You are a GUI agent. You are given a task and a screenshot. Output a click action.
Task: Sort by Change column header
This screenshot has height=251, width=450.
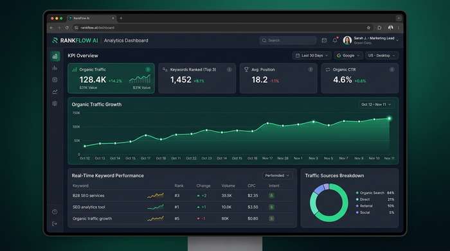pyautogui.click(x=203, y=186)
